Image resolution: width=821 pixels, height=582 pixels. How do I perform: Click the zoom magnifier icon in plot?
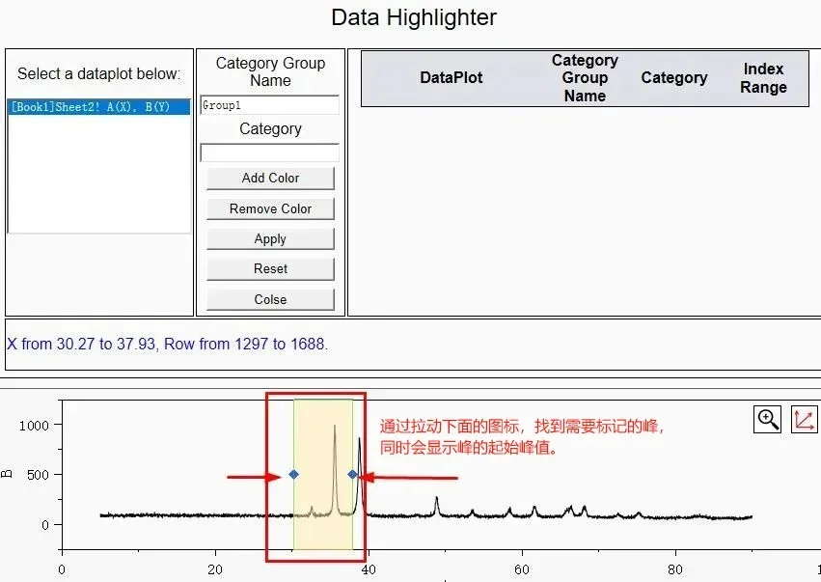767,419
